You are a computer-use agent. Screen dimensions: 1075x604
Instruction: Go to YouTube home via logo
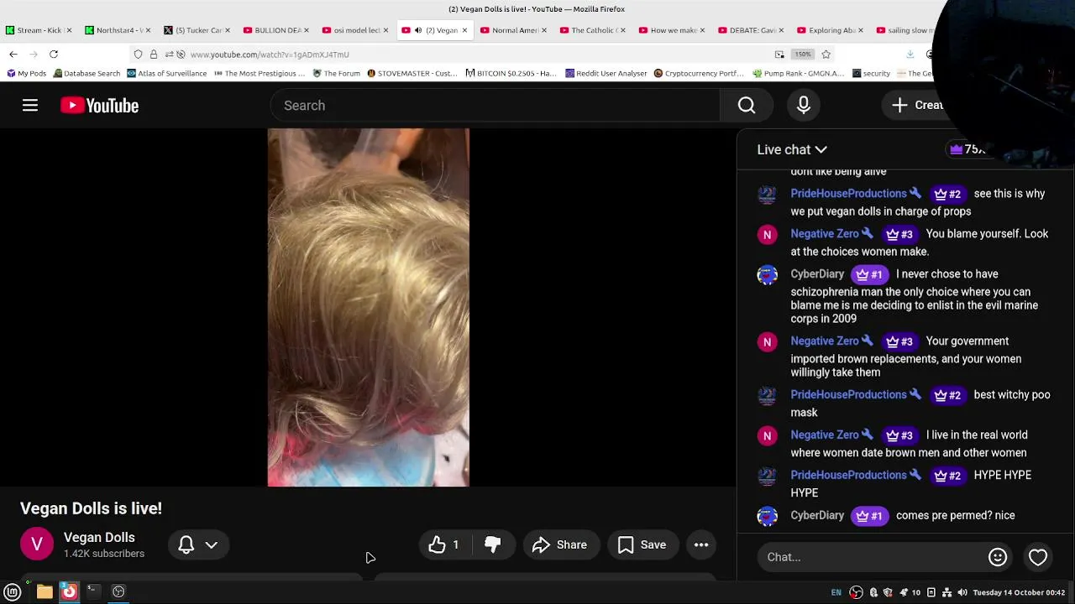tap(99, 105)
